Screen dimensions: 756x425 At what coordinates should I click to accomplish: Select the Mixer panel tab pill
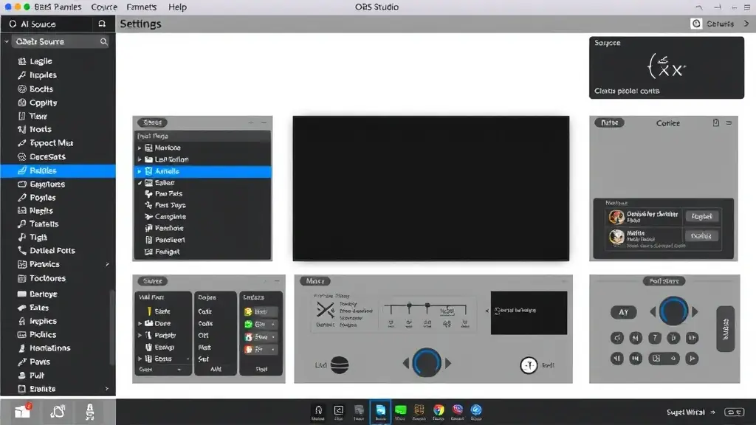(315, 281)
